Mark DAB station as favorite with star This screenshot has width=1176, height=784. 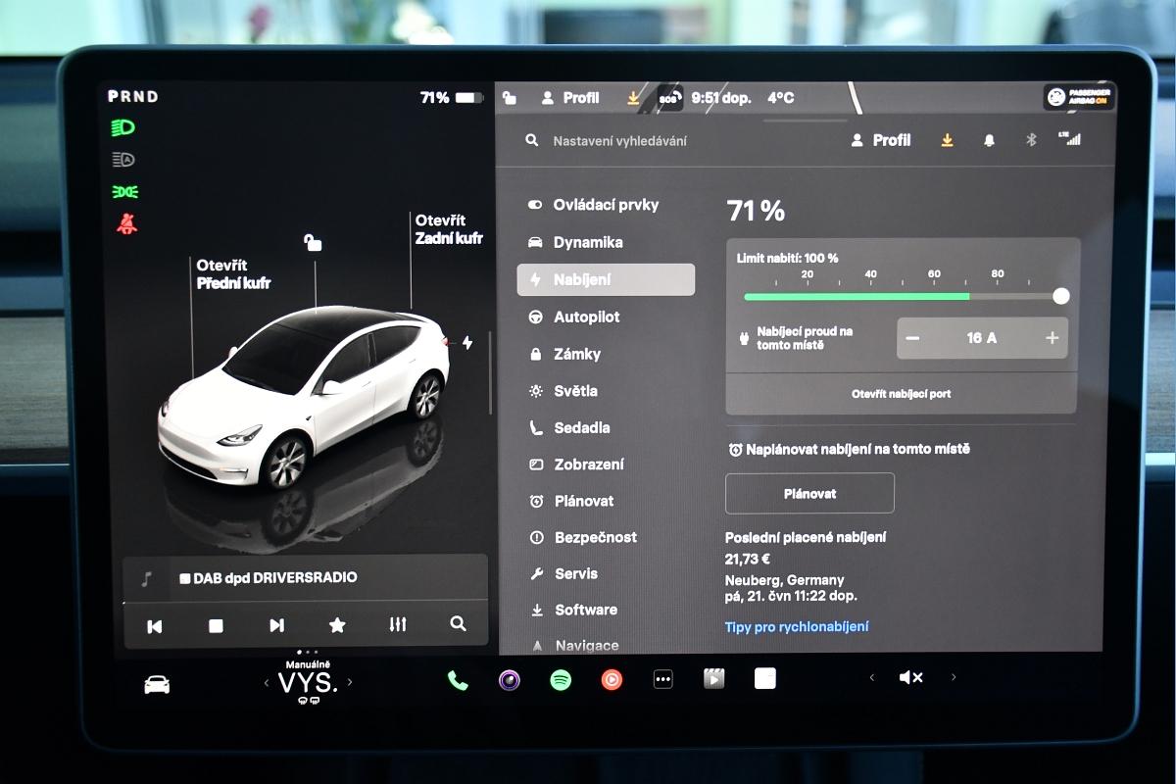(337, 625)
